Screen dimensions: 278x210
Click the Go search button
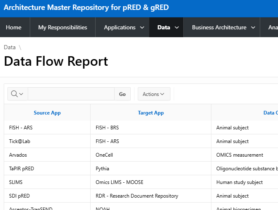click(122, 94)
